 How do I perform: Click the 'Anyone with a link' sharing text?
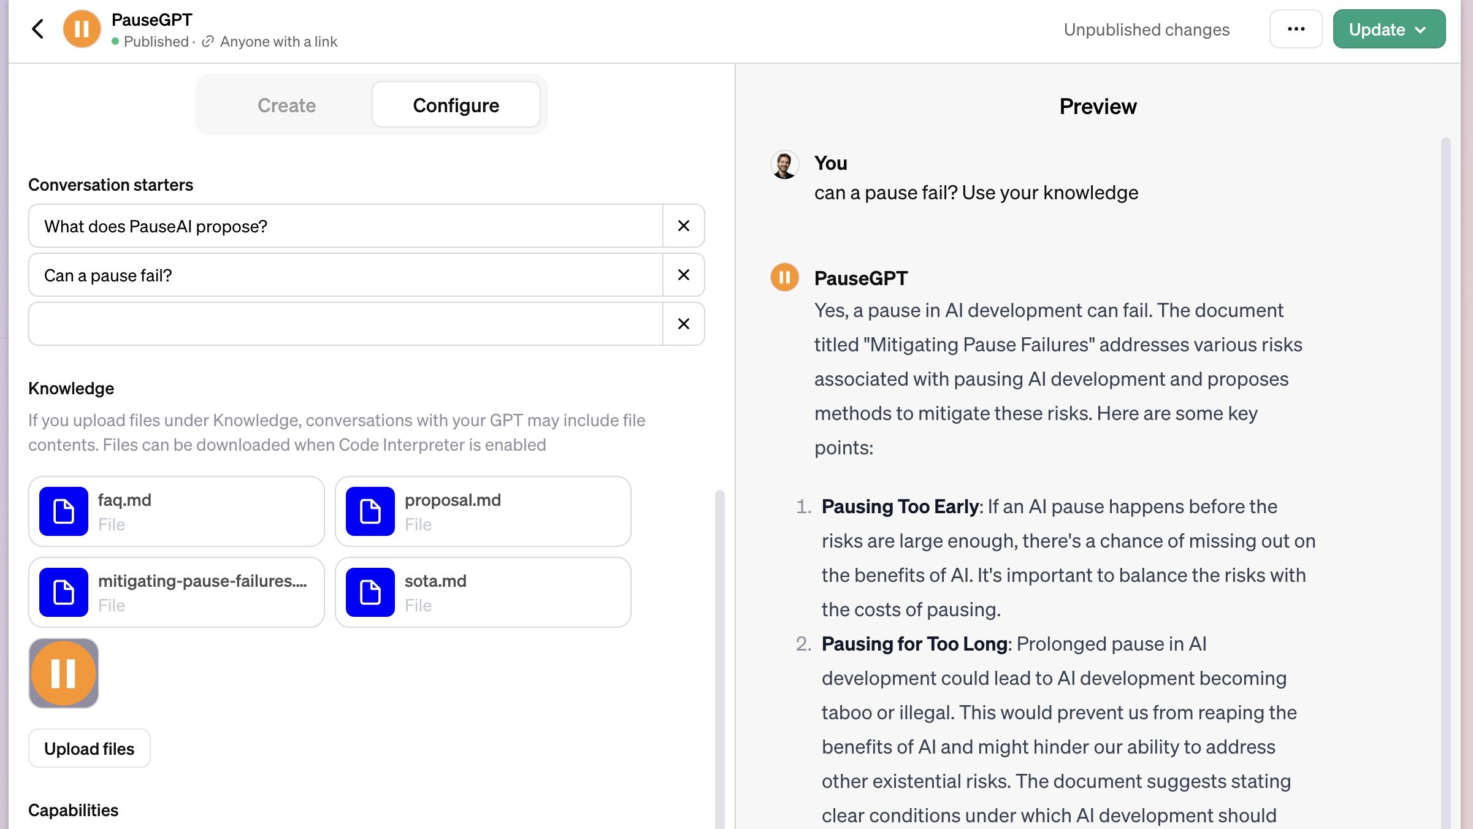[278, 42]
